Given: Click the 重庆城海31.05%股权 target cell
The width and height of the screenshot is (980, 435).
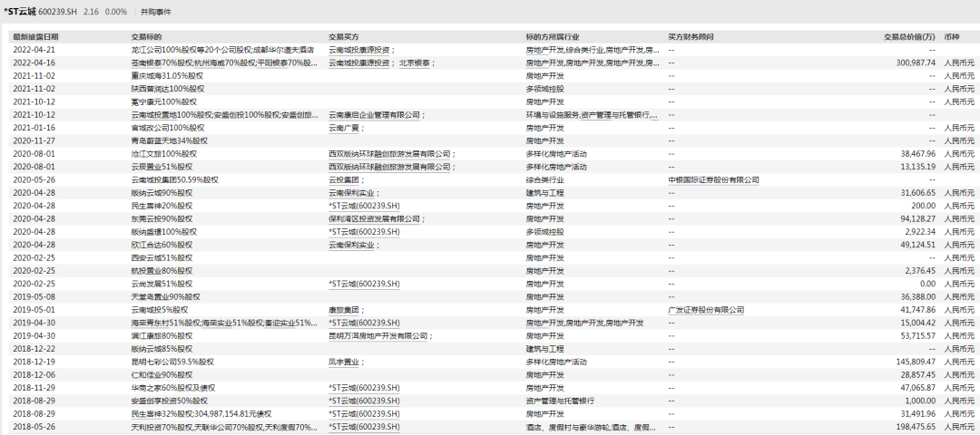Looking at the screenshot, I should pyautogui.click(x=167, y=75).
